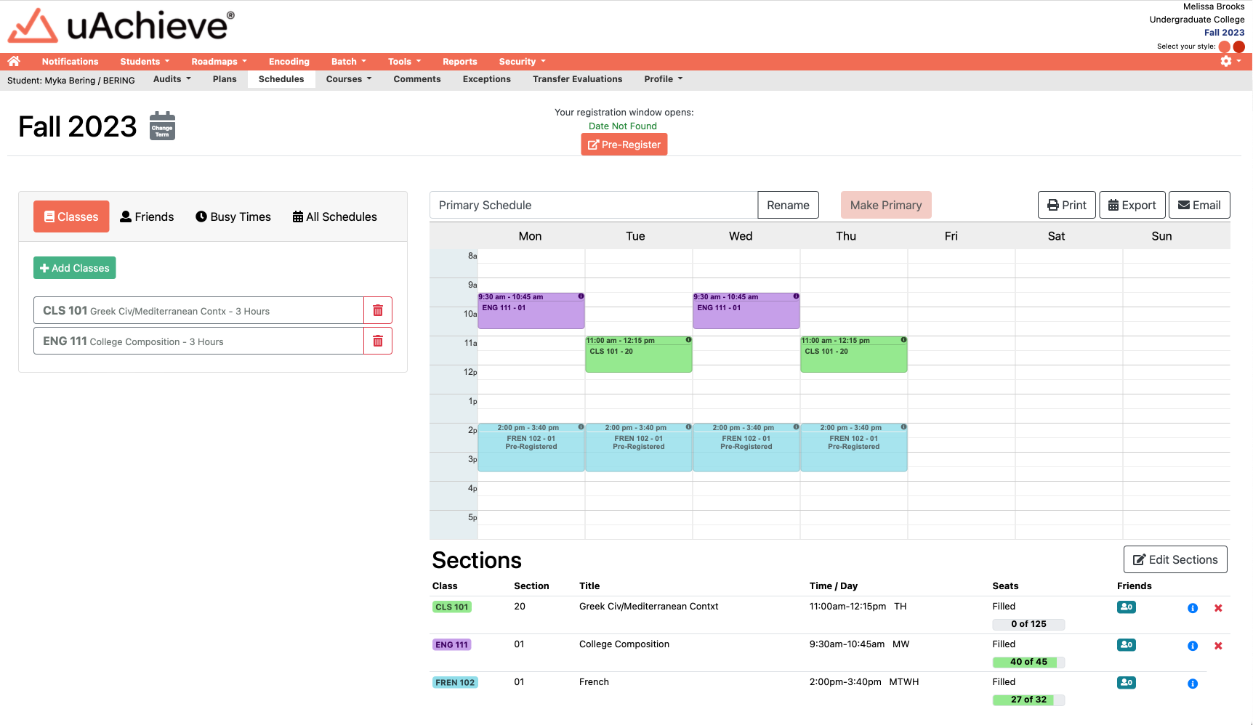Click the Change Term calendar icon
The image size is (1253, 725).
pos(161,125)
